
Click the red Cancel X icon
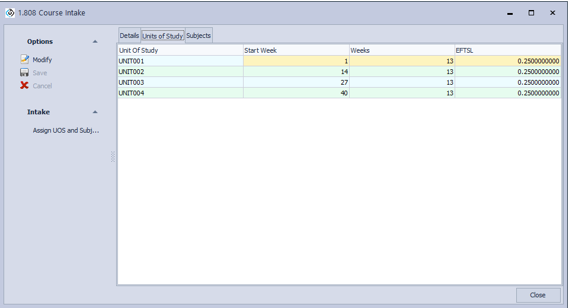[24, 86]
